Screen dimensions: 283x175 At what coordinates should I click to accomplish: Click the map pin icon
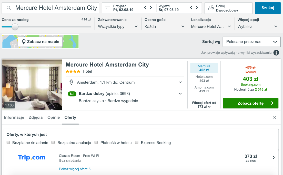pyautogui.click(x=24, y=42)
